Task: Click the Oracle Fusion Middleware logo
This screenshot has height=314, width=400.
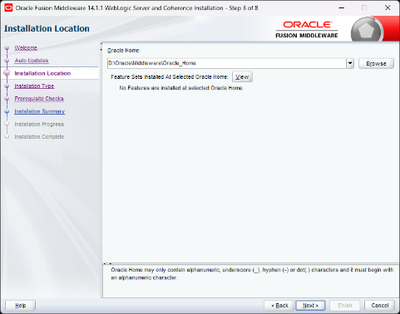Action: [x=307, y=30]
